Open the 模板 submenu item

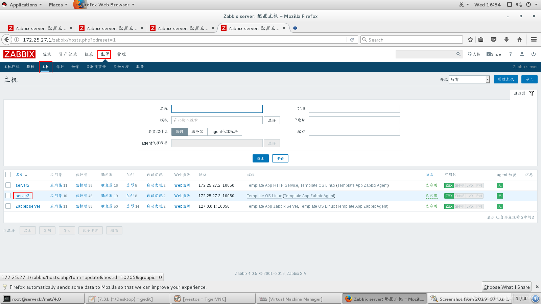pos(30,67)
